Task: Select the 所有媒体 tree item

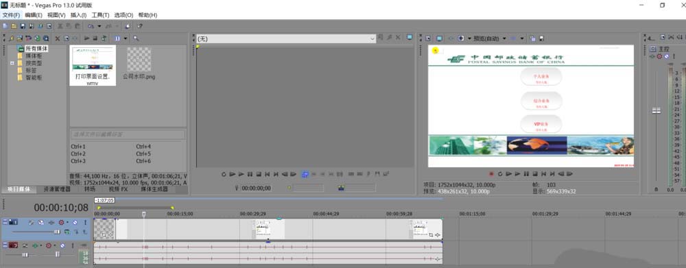Action: click(36, 49)
